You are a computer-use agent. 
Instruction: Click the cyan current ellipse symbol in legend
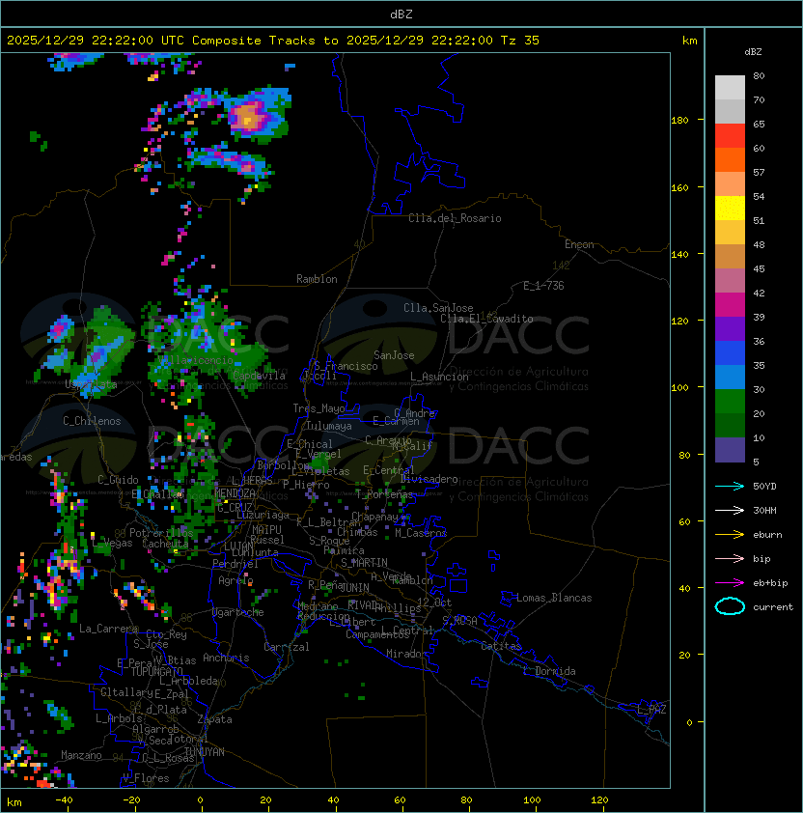(x=730, y=606)
